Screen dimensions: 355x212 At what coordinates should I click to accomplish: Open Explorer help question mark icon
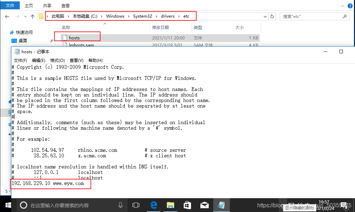tap(350, 6)
